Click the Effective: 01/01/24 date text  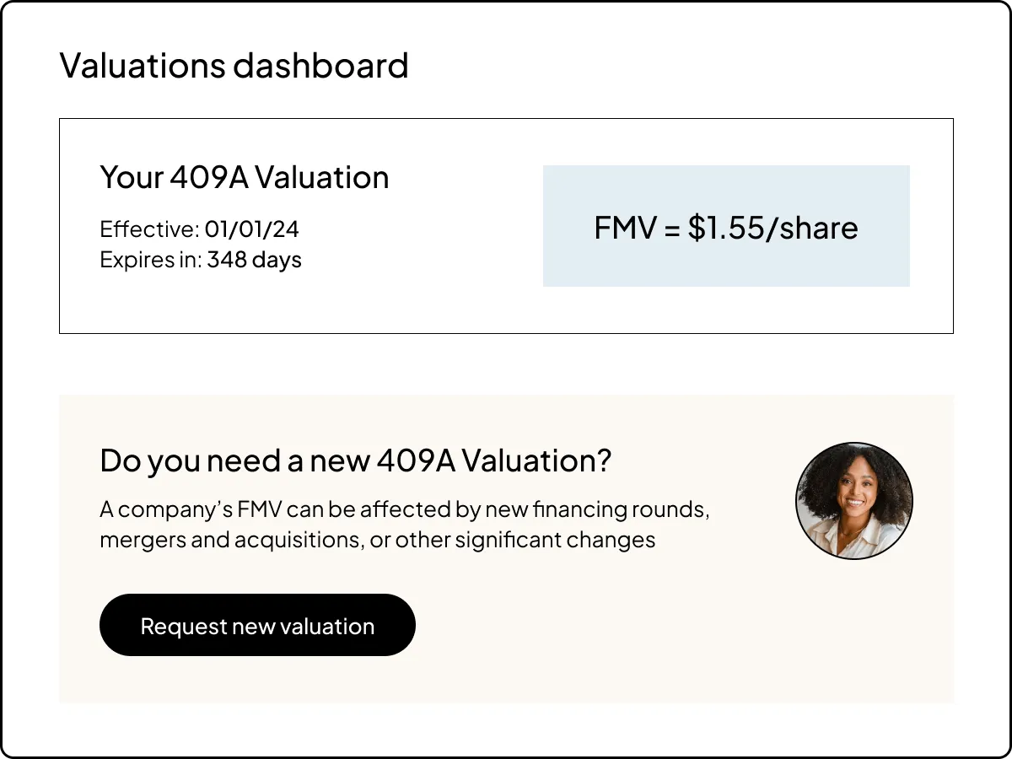point(201,228)
